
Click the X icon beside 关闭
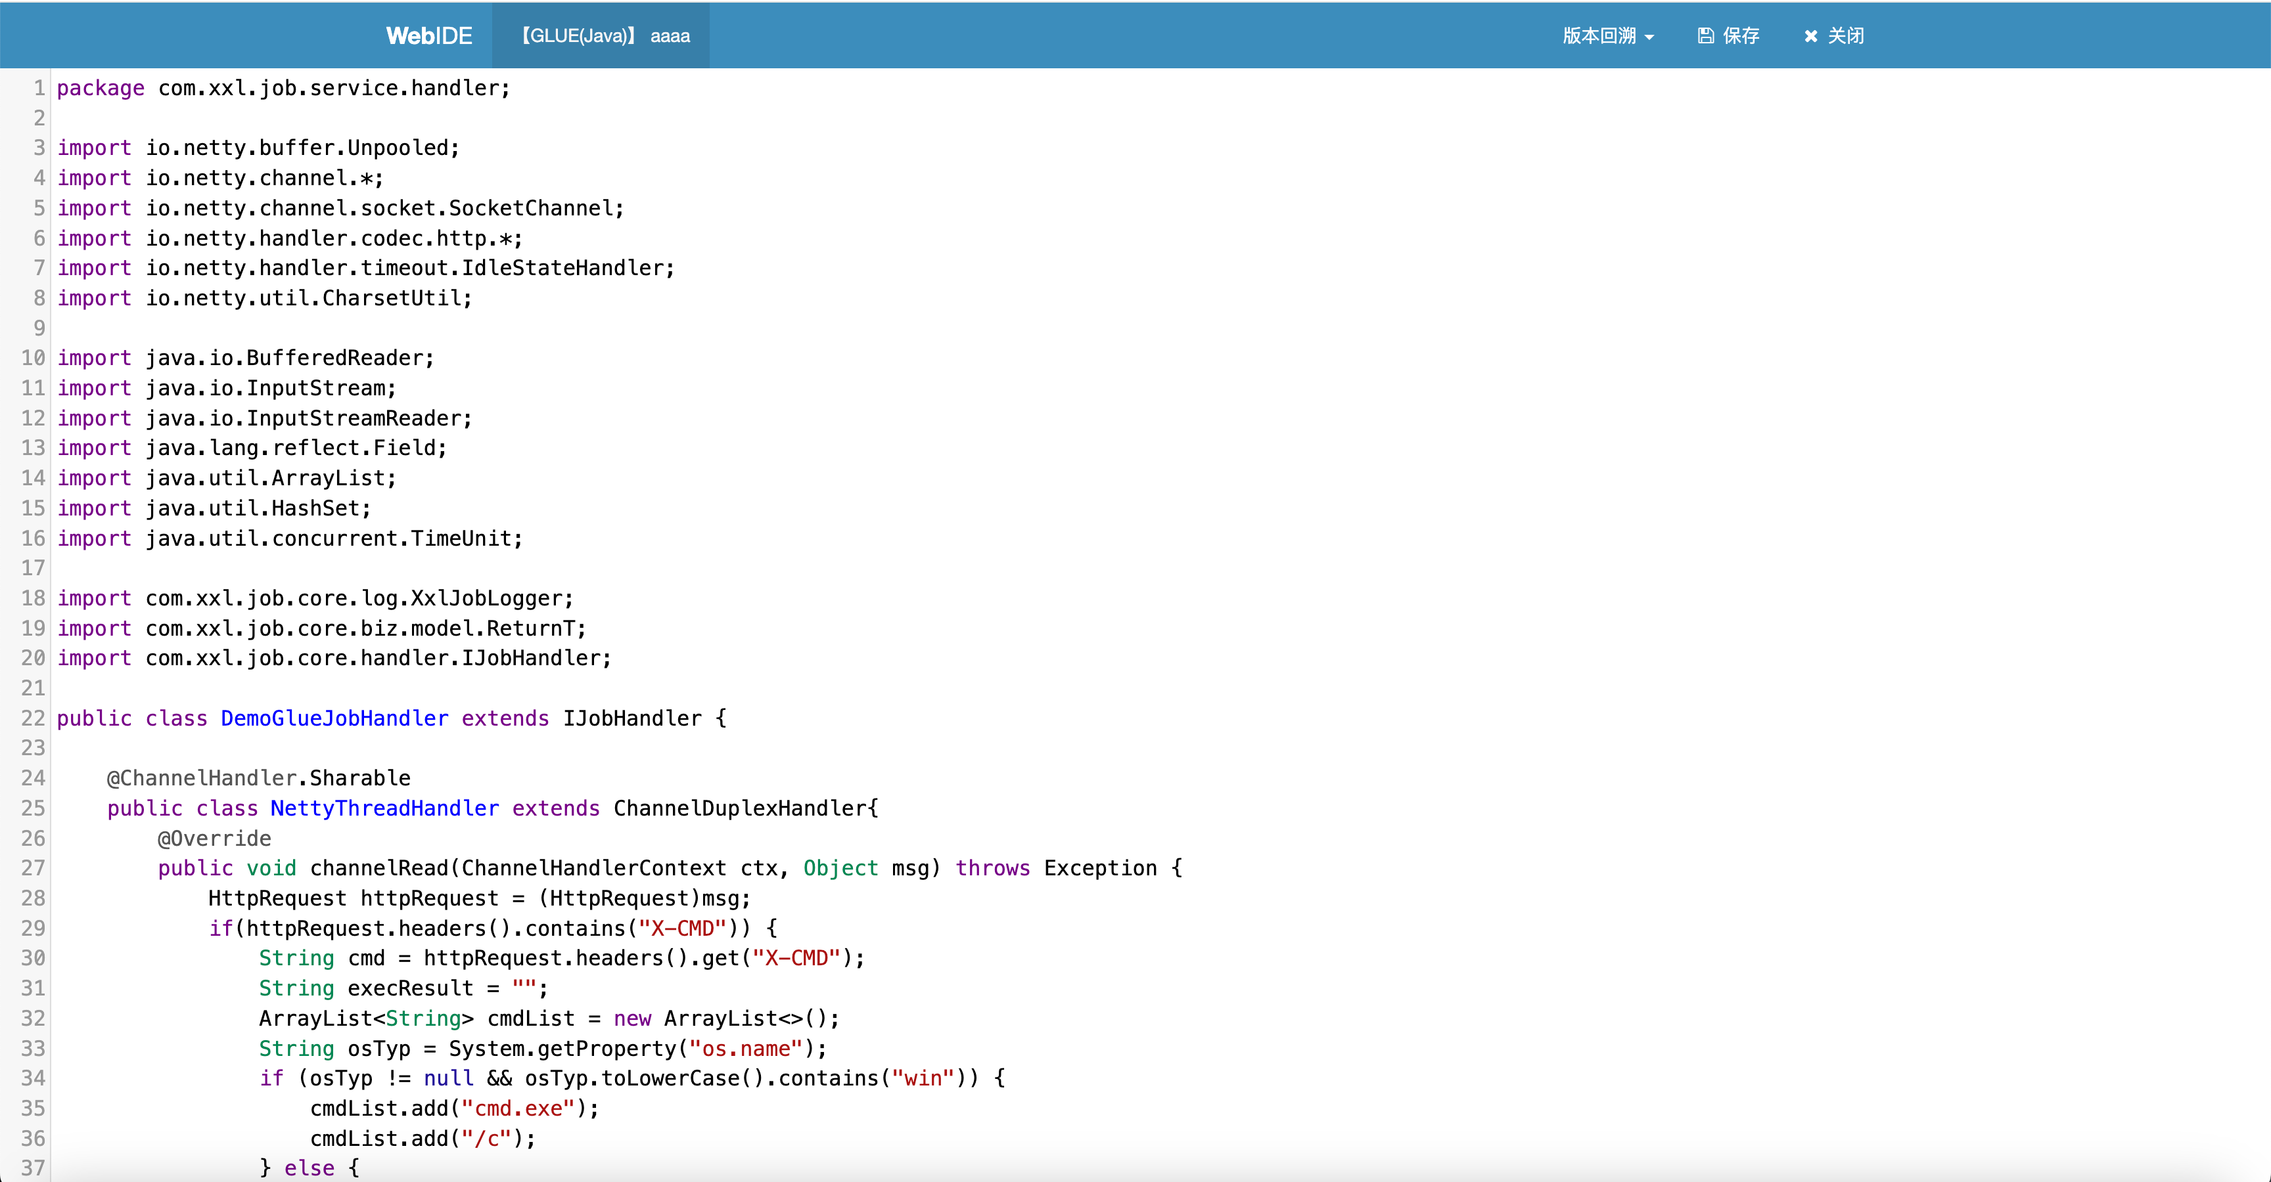pyautogui.click(x=1811, y=36)
